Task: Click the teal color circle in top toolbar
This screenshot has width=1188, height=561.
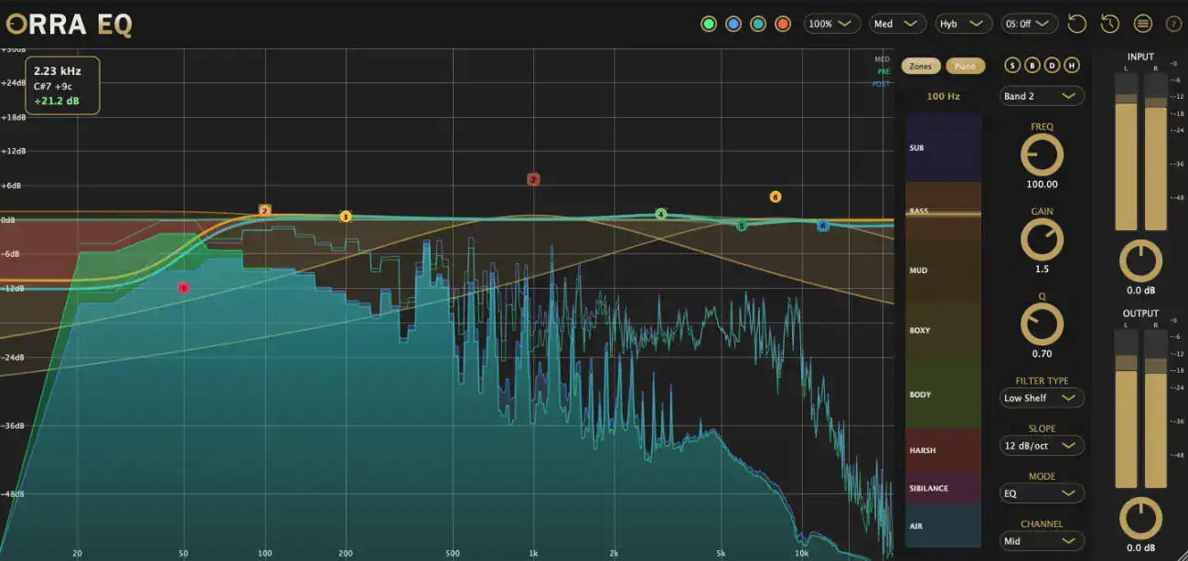Action: click(758, 24)
